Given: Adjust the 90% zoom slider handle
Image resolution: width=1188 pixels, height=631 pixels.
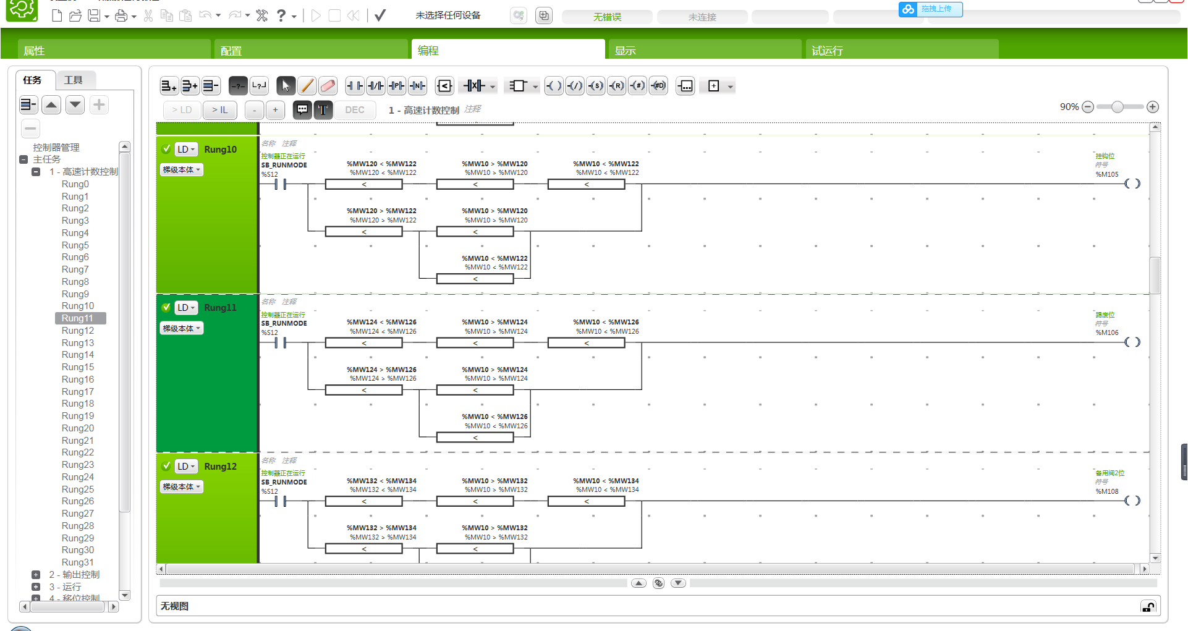Looking at the screenshot, I should (1117, 107).
